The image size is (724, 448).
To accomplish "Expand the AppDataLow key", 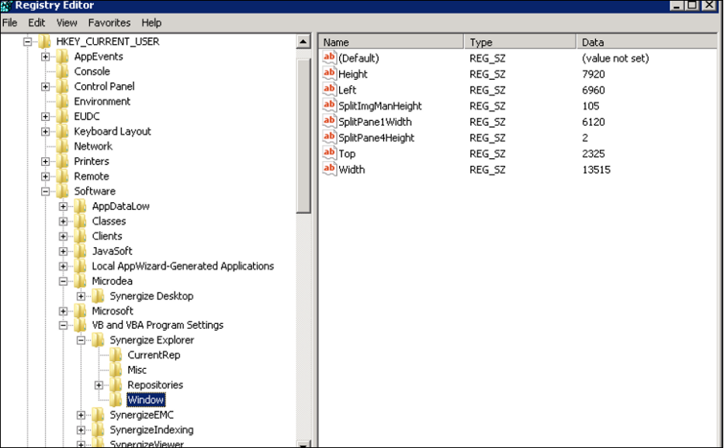I will click(x=64, y=207).
